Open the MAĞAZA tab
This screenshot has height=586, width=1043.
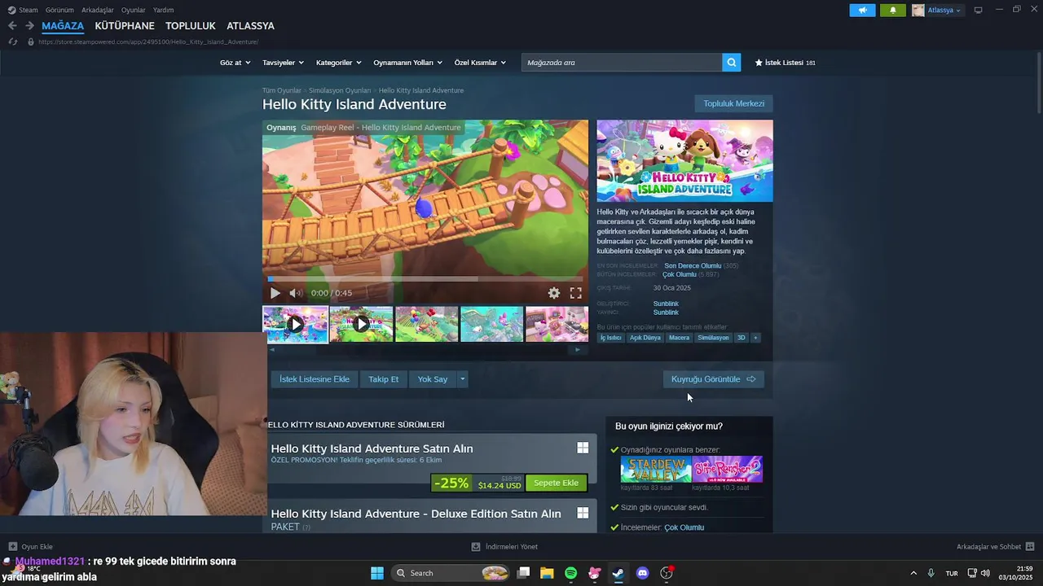click(x=63, y=26)
